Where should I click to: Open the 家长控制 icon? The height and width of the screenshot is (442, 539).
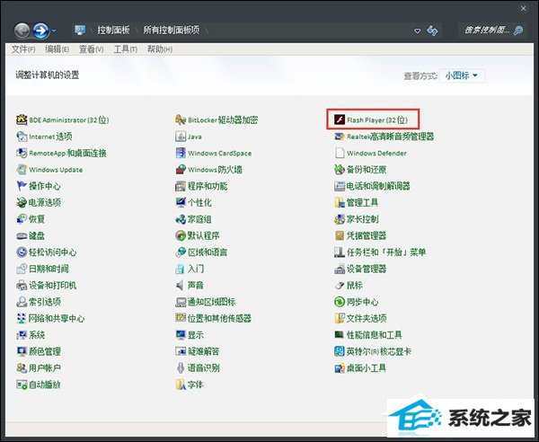pos(340,219)
